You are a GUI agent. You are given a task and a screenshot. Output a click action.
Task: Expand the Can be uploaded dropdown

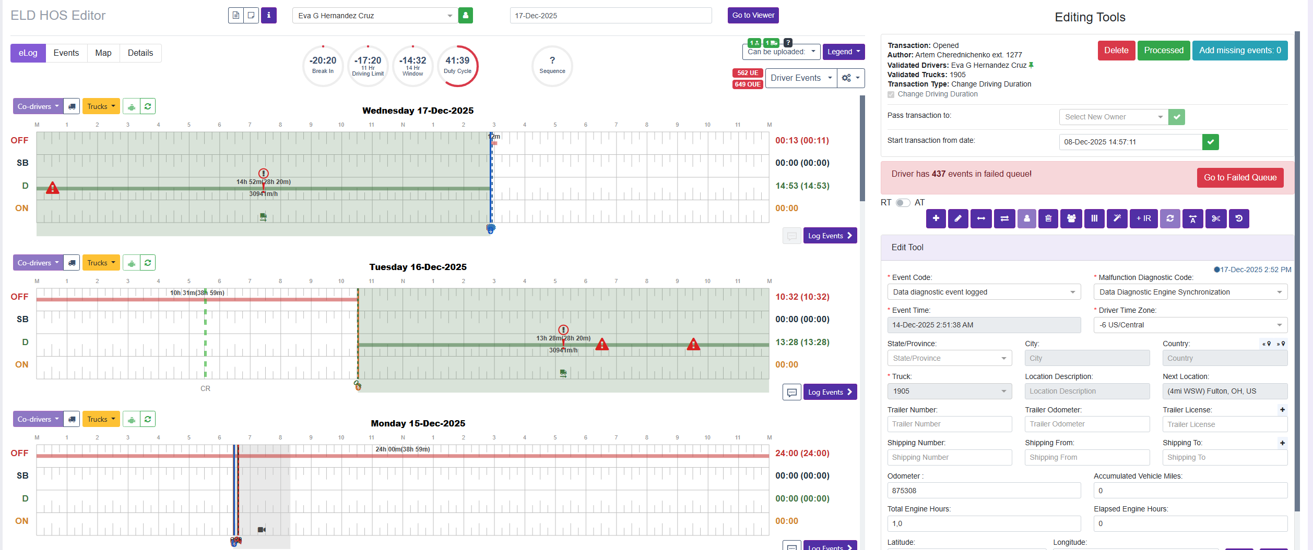click(782, 52)
